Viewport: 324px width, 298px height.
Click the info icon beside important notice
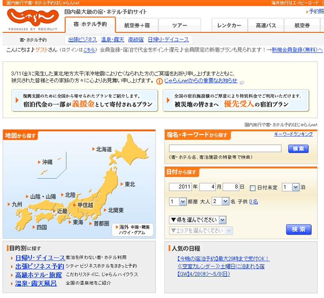pyautogui.click(x=159, y=81)
